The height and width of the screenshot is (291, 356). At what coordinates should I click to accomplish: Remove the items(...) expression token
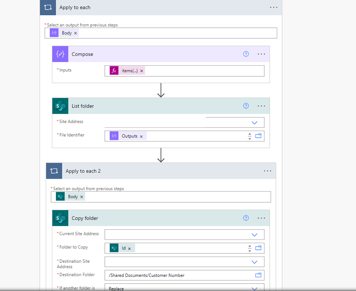point(141,71)
